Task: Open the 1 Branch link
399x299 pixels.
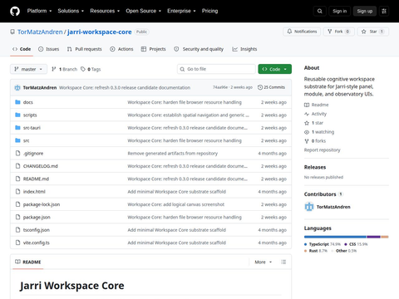Action: [x=65, y=69]
